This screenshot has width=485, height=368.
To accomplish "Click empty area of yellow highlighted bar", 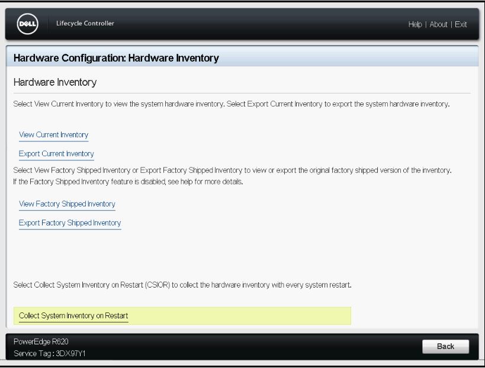I will coord(249,316).
